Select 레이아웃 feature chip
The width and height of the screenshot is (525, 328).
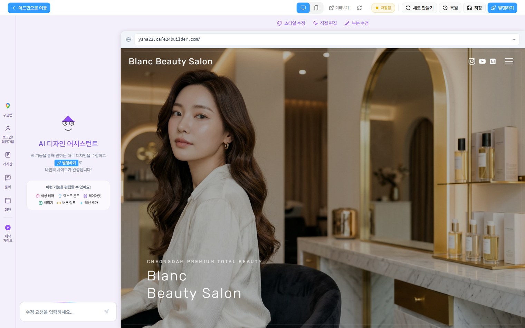click(x=92, y=196)
